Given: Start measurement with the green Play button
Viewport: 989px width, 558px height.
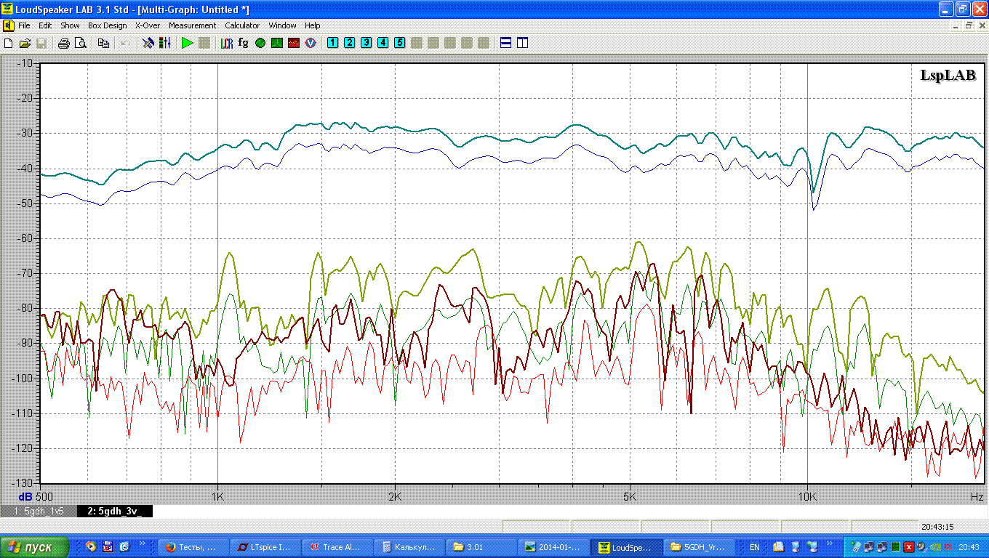Looking at the screenshot, I should pos(188,44).
